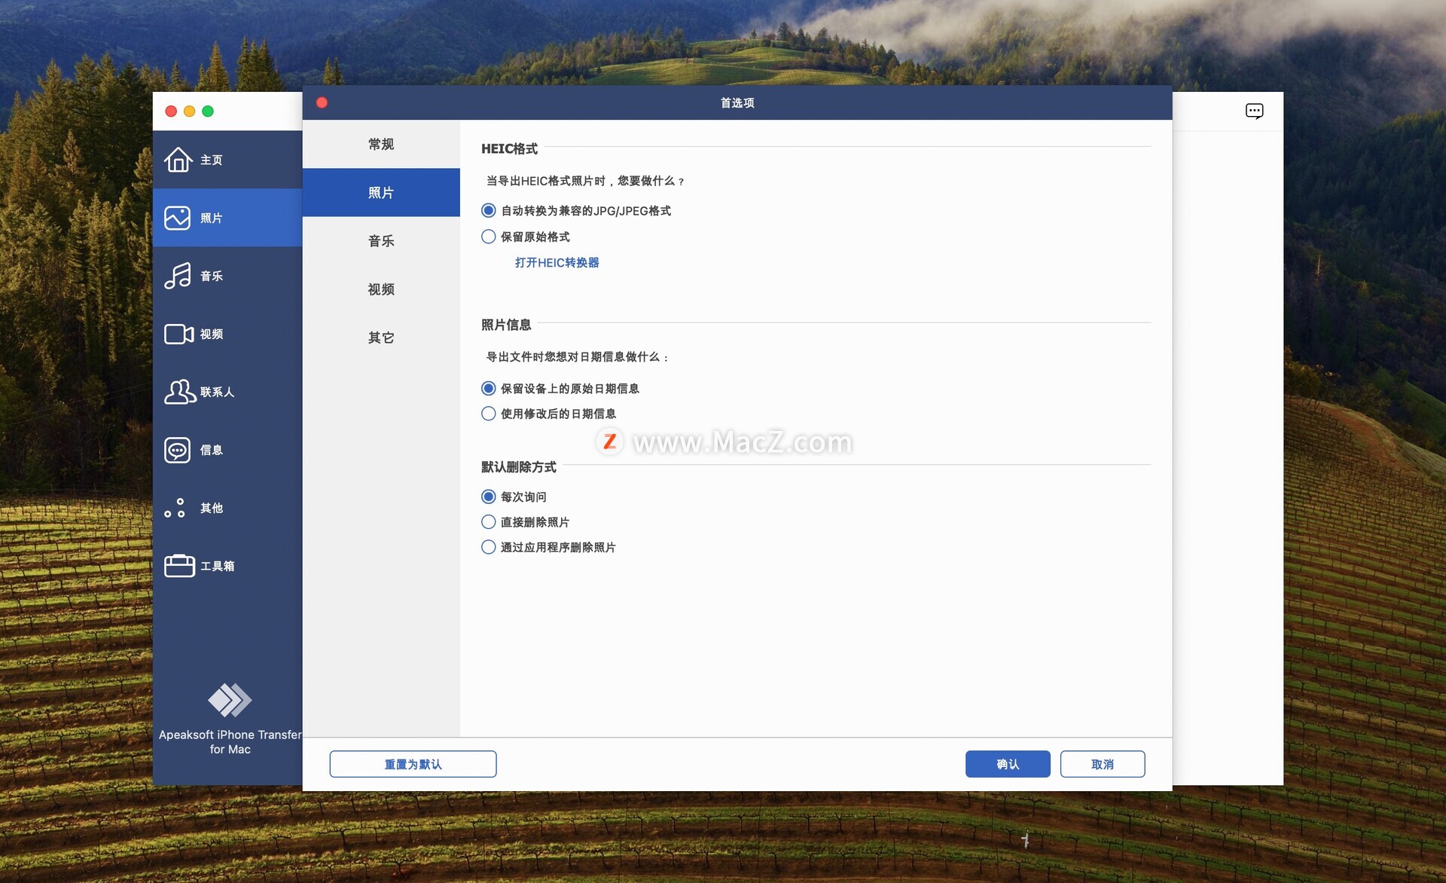Open the Music (音乐) note icon in sidebar
This screenshot has height=883, width=1446.
tap(178, 276)
